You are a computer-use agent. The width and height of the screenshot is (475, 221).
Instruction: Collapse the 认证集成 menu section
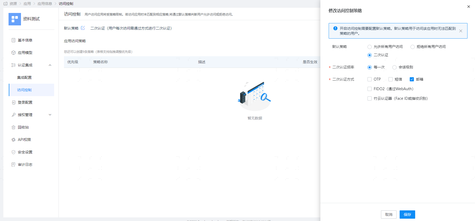[x=50, y=65]
